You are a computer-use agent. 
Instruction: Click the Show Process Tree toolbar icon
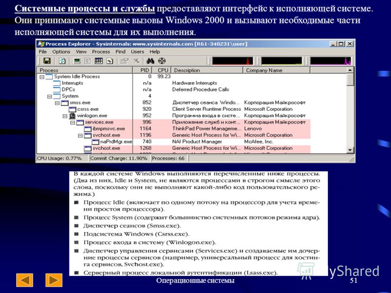coord(87,61)
